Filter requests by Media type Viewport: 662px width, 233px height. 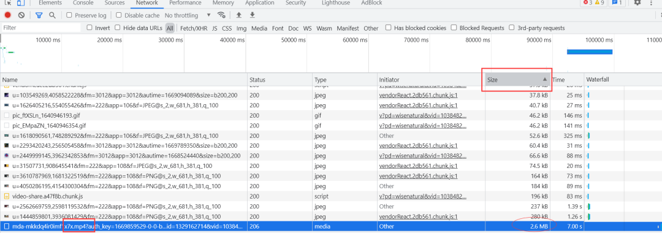(259, 28)
